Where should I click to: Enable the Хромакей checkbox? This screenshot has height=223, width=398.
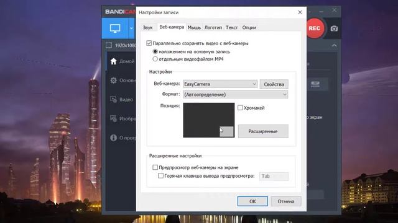(240, 108)
